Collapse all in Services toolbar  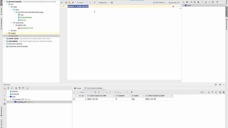pos(12,88)
